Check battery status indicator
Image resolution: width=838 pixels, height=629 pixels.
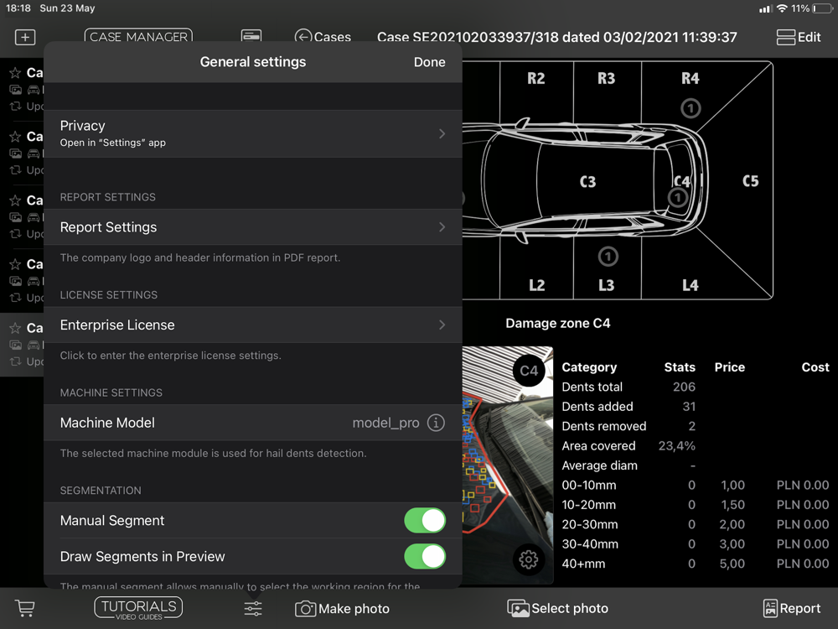click(822, 8)
